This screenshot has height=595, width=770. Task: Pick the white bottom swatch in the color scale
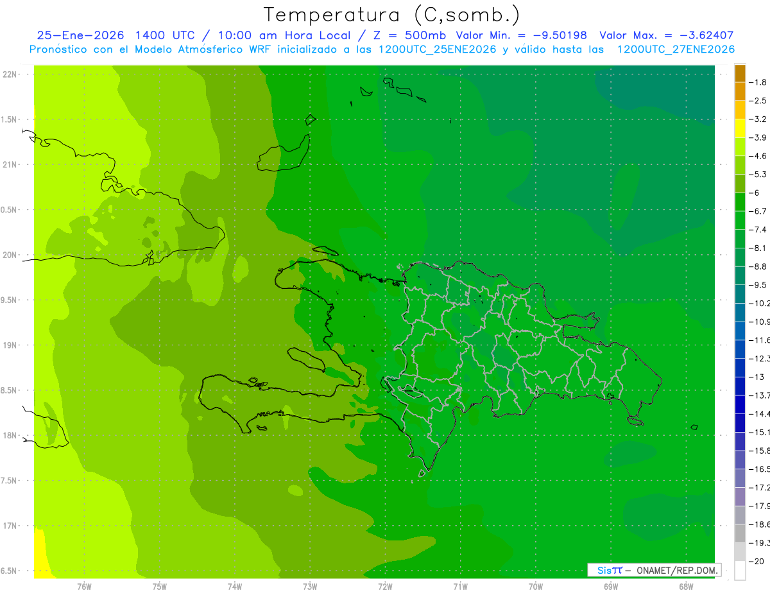pos(740,570)
